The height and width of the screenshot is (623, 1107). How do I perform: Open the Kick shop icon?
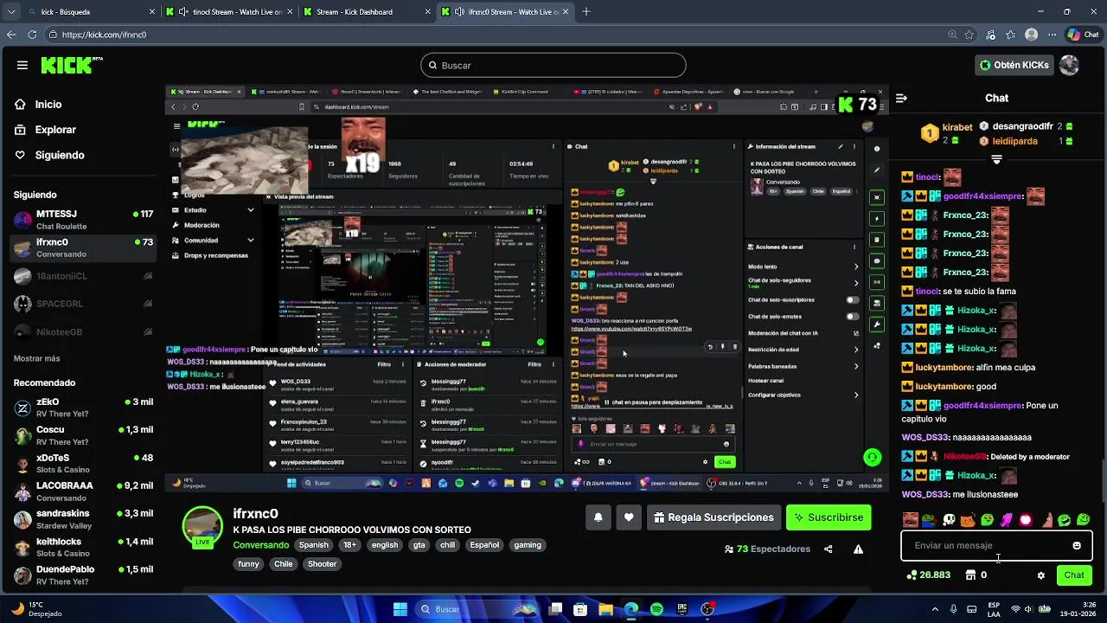[970, 575]
